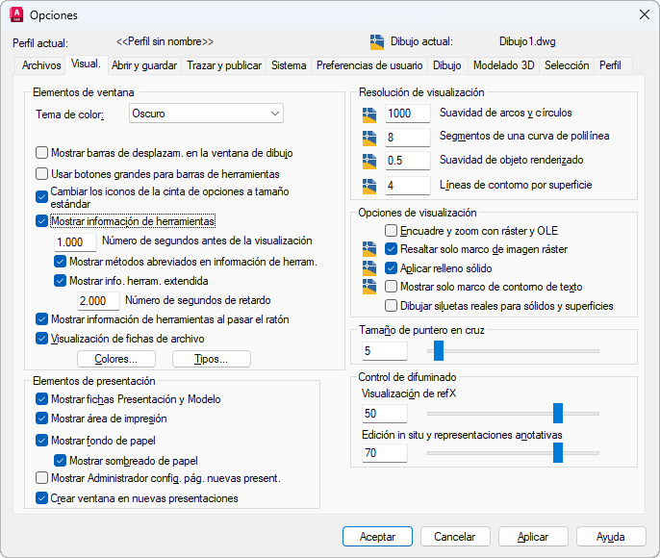The width and height of the screenshot is (660, 558).
Task: Disable Mostrar info. herram. extendida
Action: (x=61, y=281)
